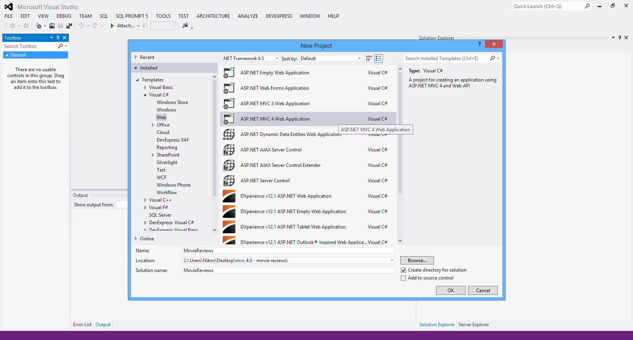This screenshot has width=633, height=340.
Task: Click the ASP.NET Server Control icon
Action: point(229,181)
